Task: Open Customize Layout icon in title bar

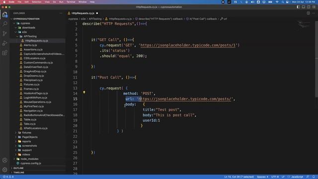Action: click(x=314, y=7)
